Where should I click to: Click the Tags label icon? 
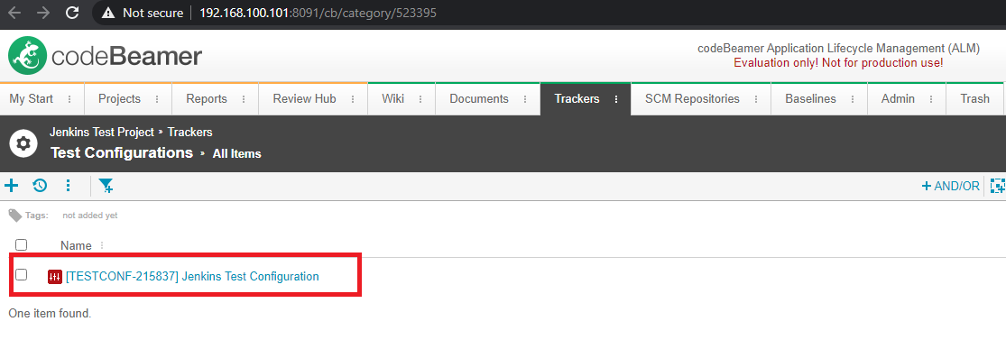(14, 216)
